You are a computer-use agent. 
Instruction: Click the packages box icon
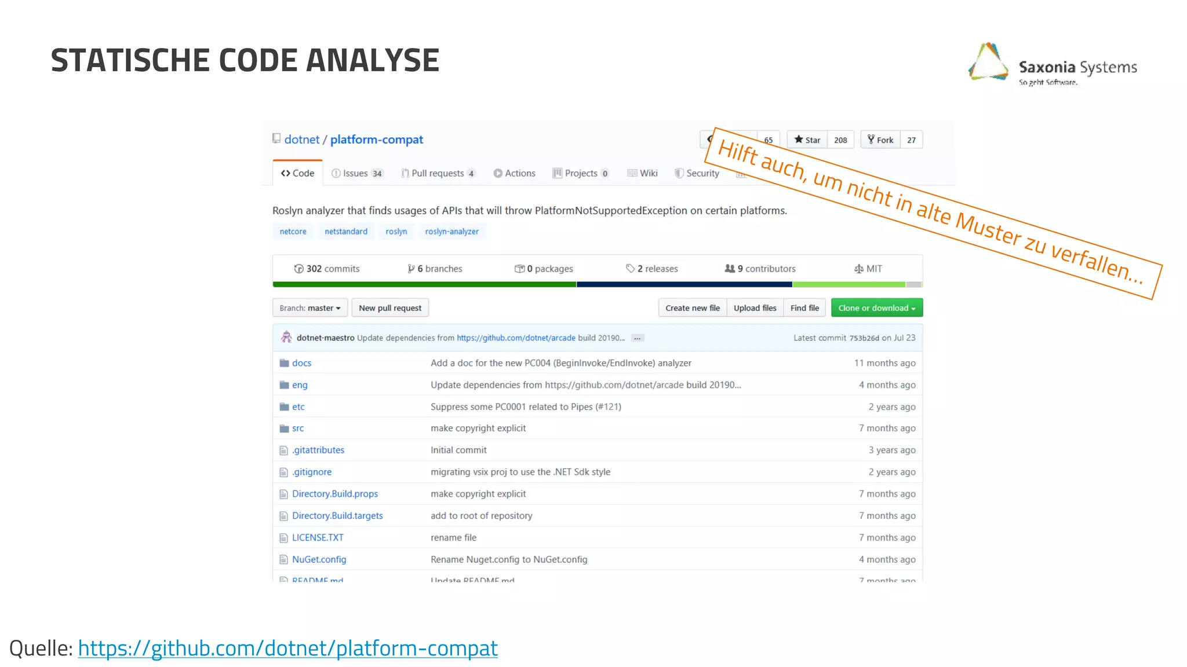(519, 269)
